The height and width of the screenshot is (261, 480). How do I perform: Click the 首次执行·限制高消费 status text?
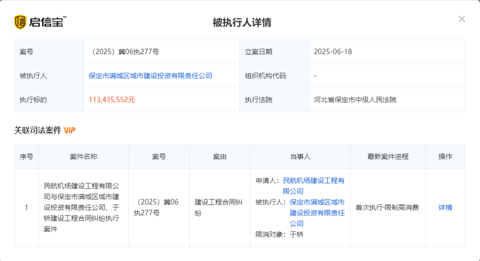click(x=387, y=208)
